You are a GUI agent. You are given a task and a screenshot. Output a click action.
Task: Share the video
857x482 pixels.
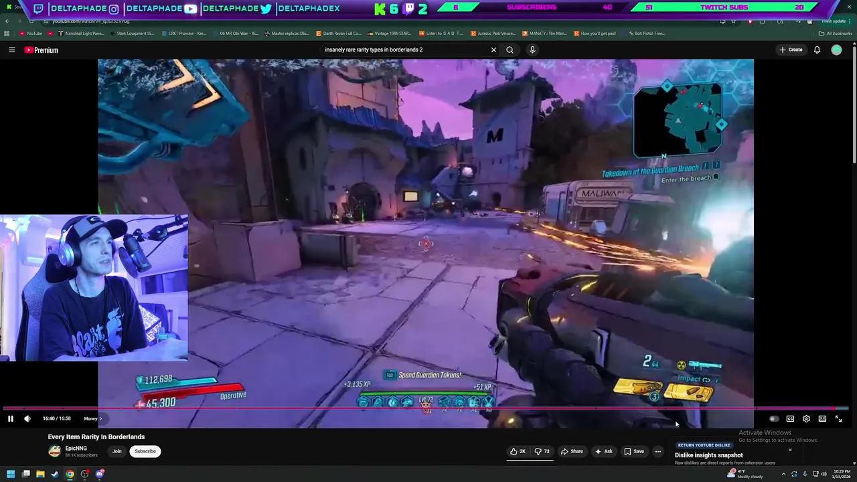pos(571,451)
